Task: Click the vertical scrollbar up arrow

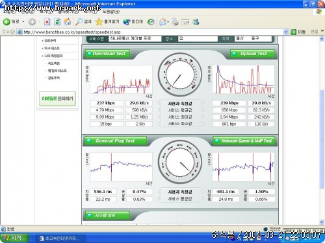Action: [x=322, y=39]
